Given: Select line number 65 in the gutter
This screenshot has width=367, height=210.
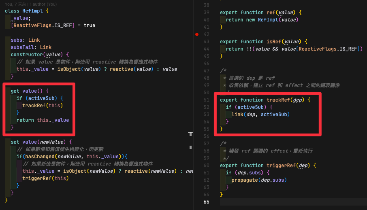Looking at the screenshot, I should pos(206,202).
